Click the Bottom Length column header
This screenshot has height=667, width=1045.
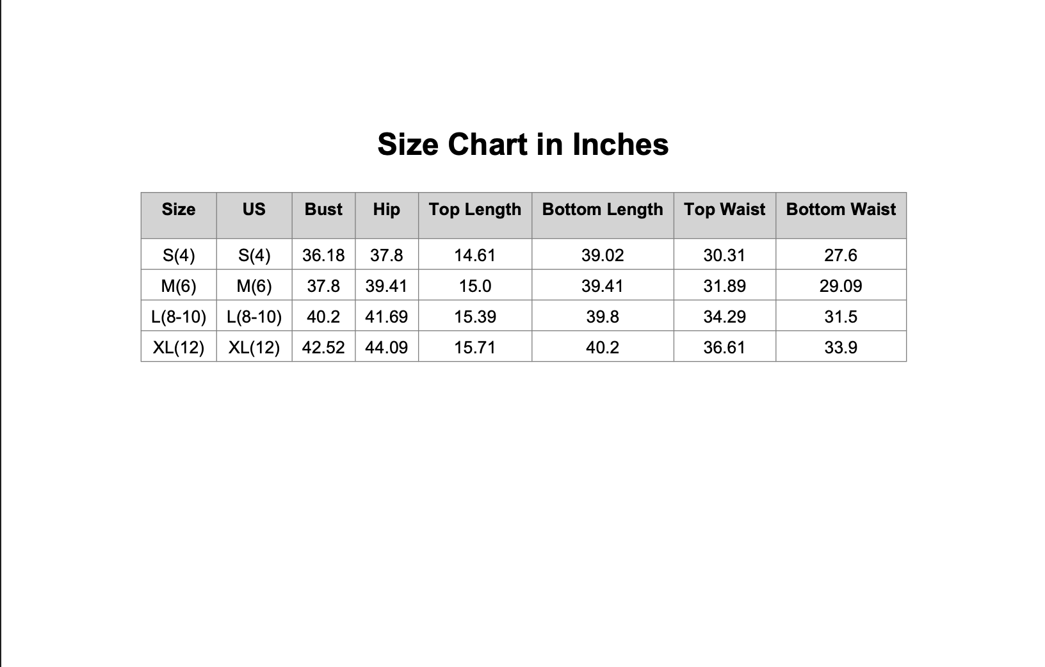click(603, 209)
